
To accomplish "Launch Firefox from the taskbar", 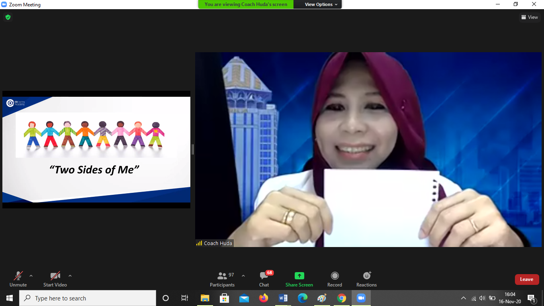I will point(264,298).
